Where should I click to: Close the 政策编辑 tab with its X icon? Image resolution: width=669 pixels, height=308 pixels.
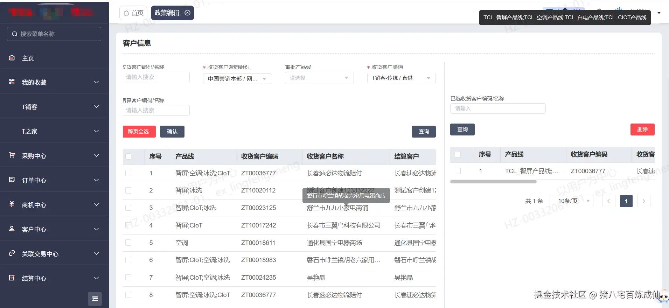click(x=188, y=13)
